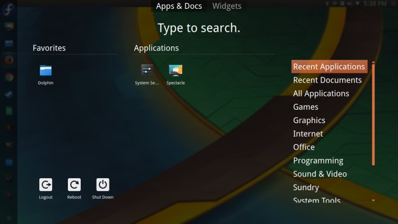Launch System Settings from recent applications
The image size is (398, 224).
click(147, 74)
